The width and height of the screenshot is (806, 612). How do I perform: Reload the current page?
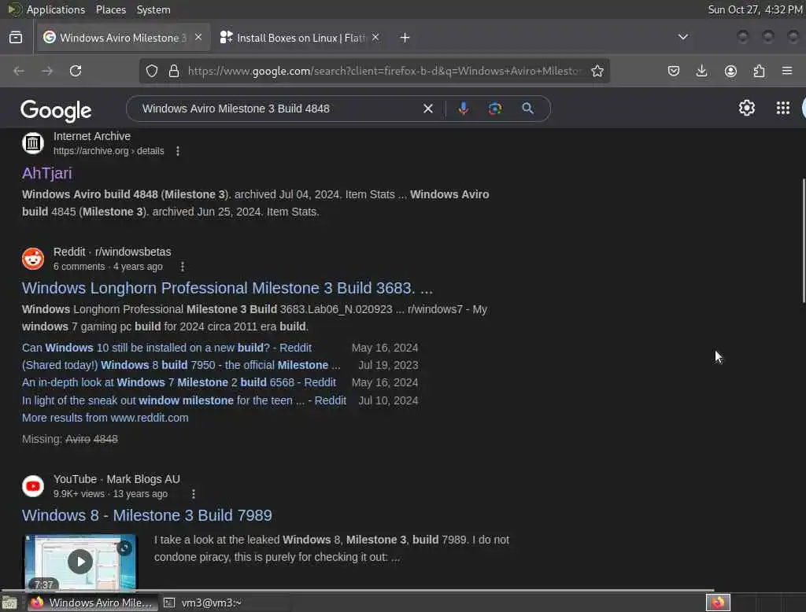[76, 71]
